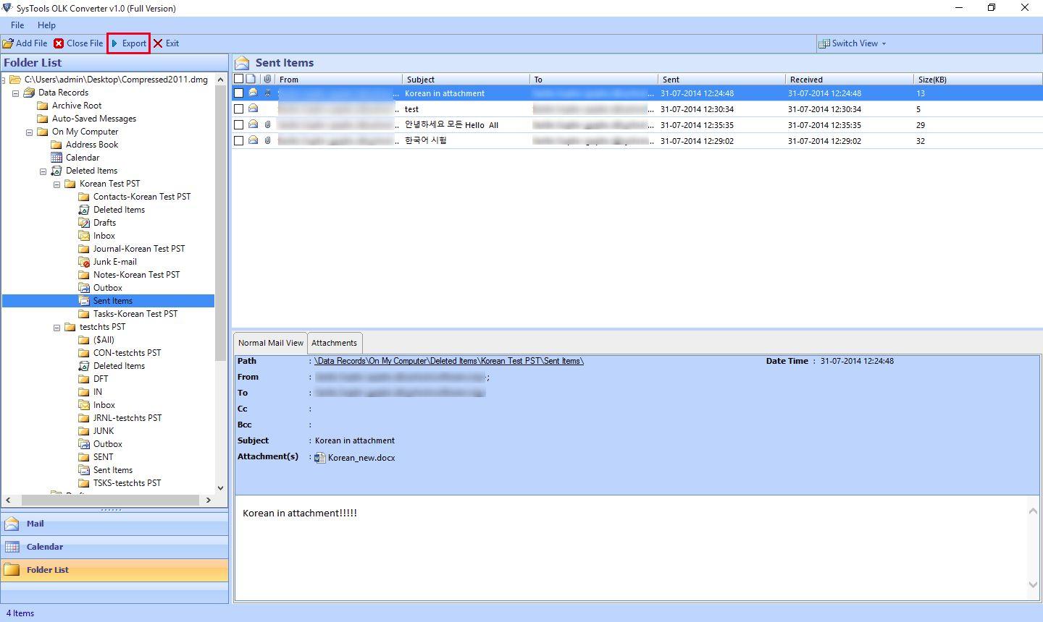Open the Korean_new.docx attachment icon
The width and height of the screenshot is (1043, 622).
319,458
